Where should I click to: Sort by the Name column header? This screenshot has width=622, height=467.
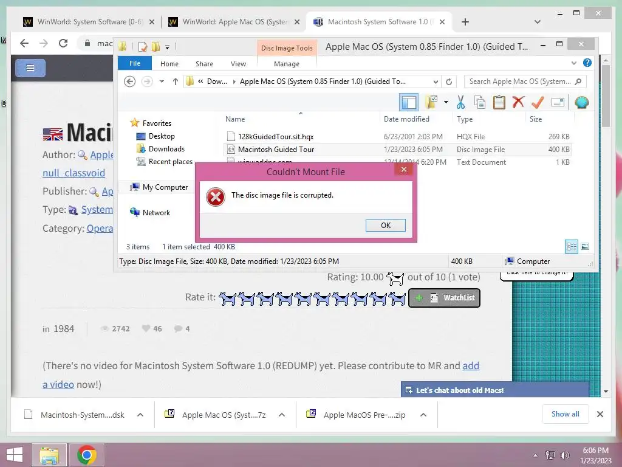point(235,119)
